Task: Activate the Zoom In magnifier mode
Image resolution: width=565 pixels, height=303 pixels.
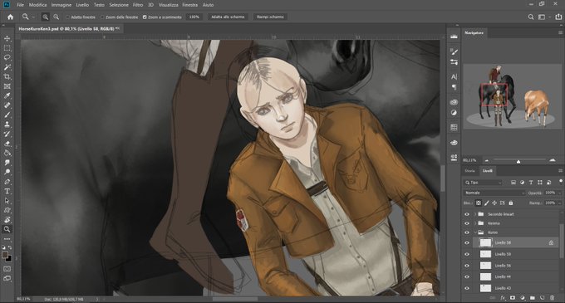Action: (x=46, y=17)
